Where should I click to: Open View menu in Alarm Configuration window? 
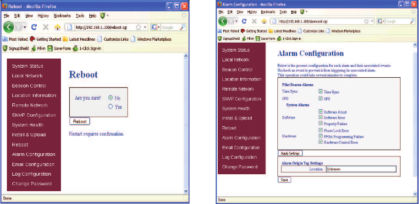[240, 12]
